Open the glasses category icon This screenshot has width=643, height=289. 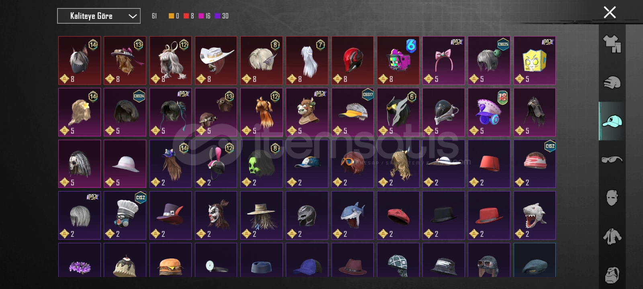612,159
